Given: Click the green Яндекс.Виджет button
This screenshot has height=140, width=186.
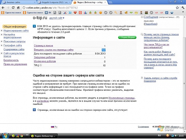Looking at the screenshot, I should (127, 37).
